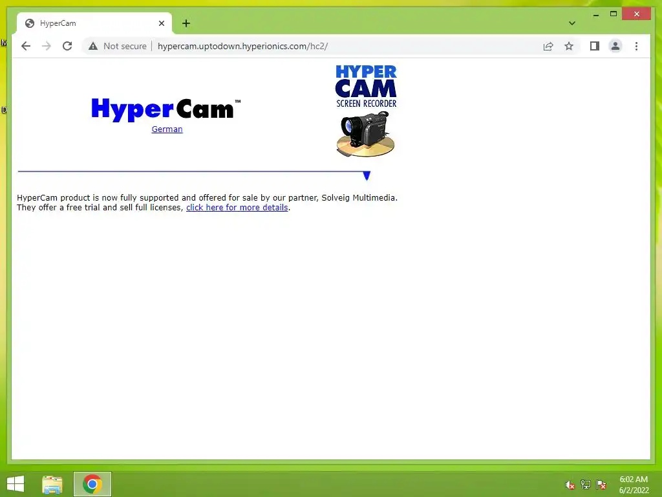Close the HyperCam tab
This screenshot has width=662, height=497.
coord(161,23)
